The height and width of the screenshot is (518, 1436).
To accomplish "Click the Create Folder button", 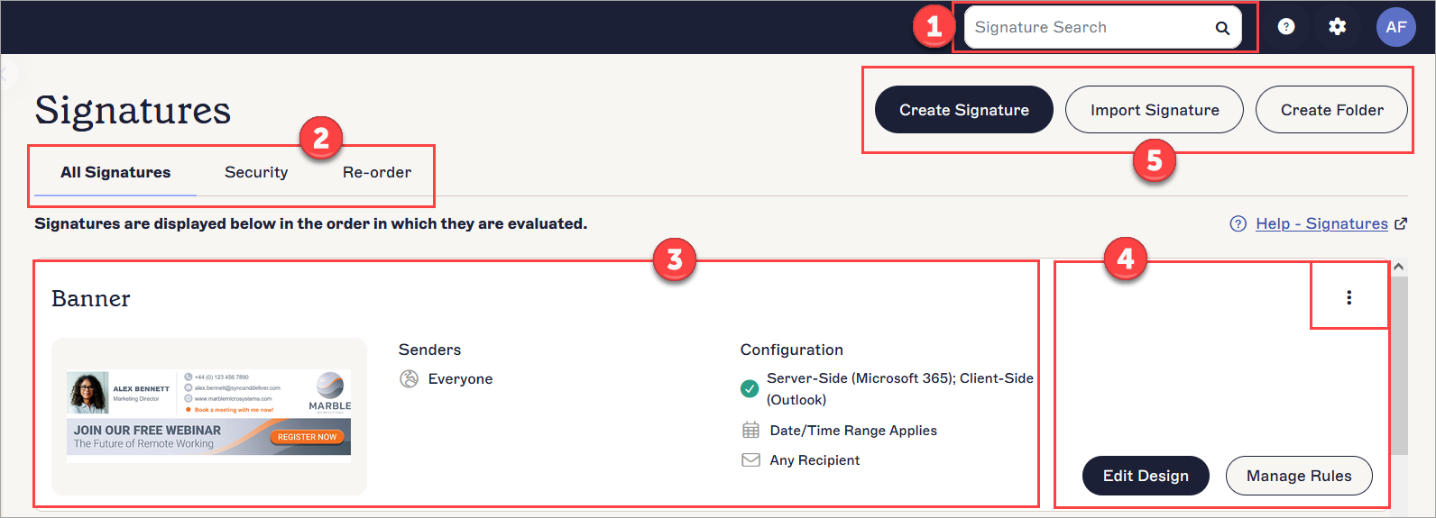I will tap(1331, 110).
